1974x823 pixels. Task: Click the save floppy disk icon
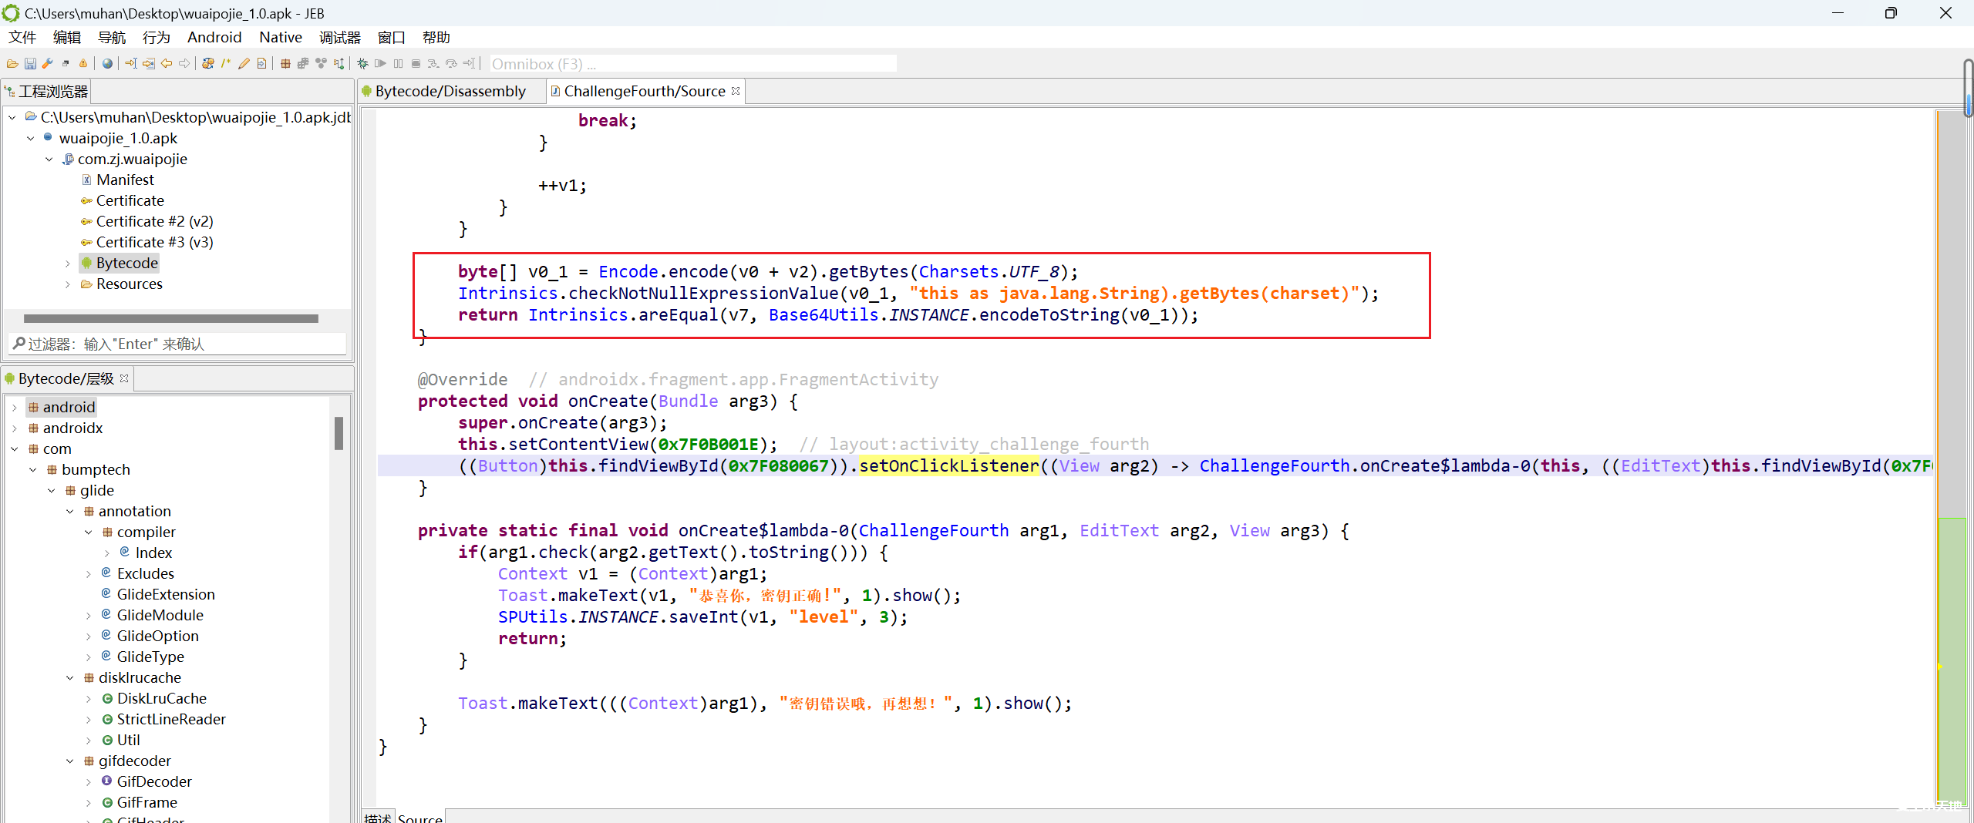point(30,64)
